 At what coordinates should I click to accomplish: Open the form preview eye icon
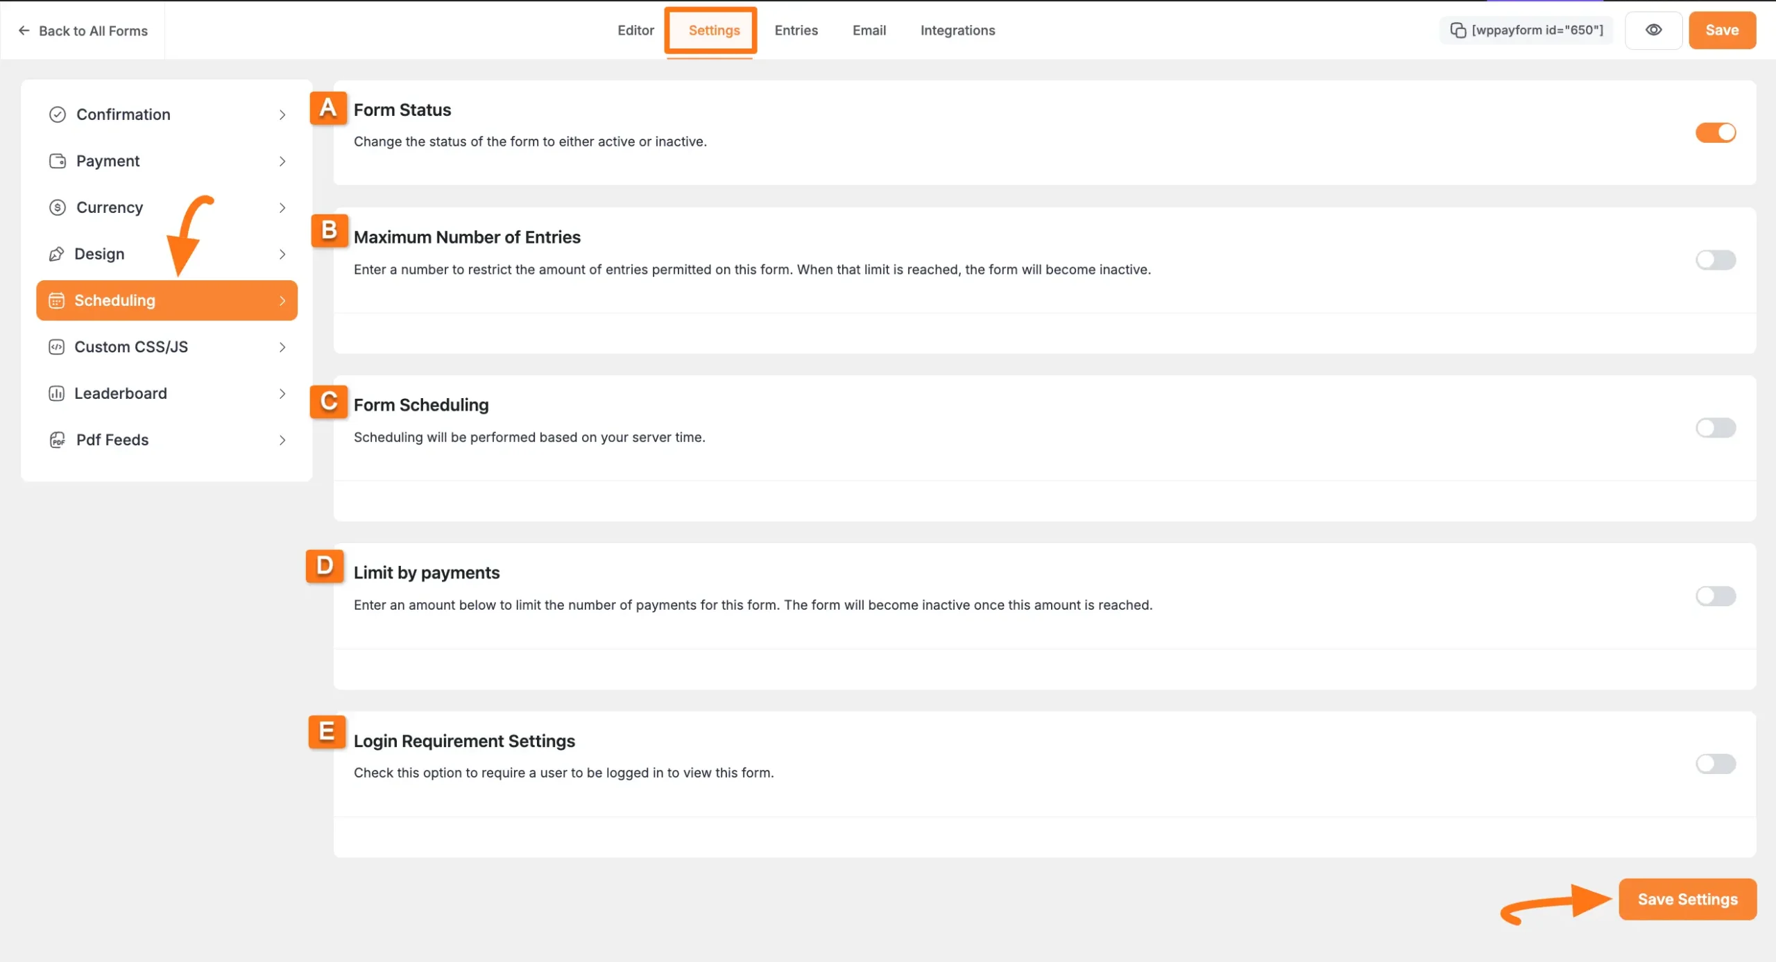1654,30
